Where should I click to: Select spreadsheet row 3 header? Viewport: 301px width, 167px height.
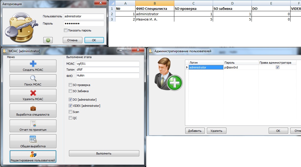tap(112, 19)
